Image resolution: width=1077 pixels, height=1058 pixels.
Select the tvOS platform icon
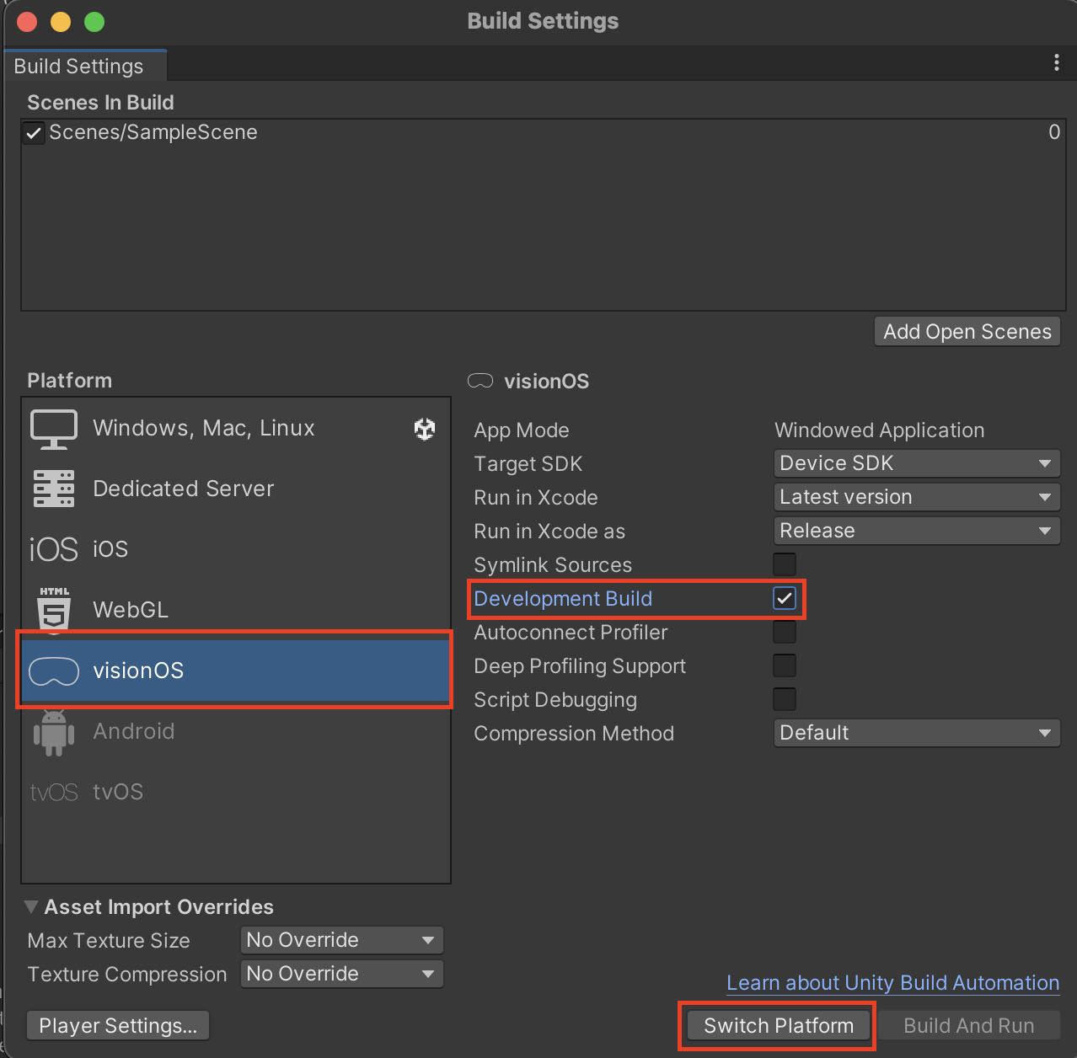pyautogui.click(x=53, y=791)
